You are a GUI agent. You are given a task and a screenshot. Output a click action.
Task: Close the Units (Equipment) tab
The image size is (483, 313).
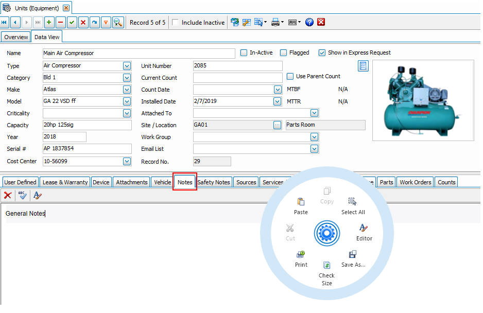[66, 8]
